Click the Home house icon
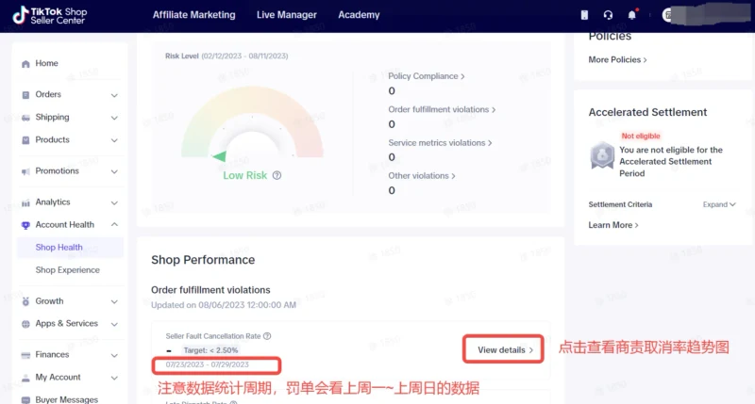 point(25,64)
